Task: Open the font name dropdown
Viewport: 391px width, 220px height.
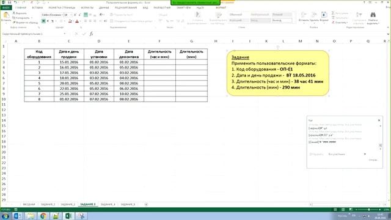Action: pyautogui.click(x=62, y=15)
